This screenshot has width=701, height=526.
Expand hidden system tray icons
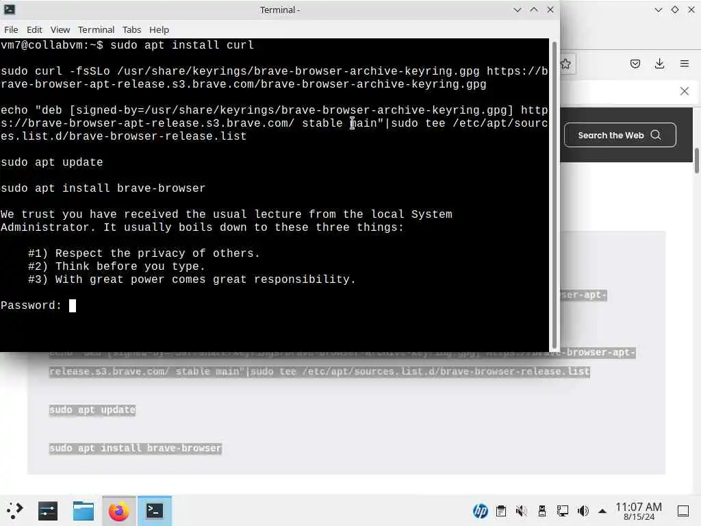click(602, 511)
